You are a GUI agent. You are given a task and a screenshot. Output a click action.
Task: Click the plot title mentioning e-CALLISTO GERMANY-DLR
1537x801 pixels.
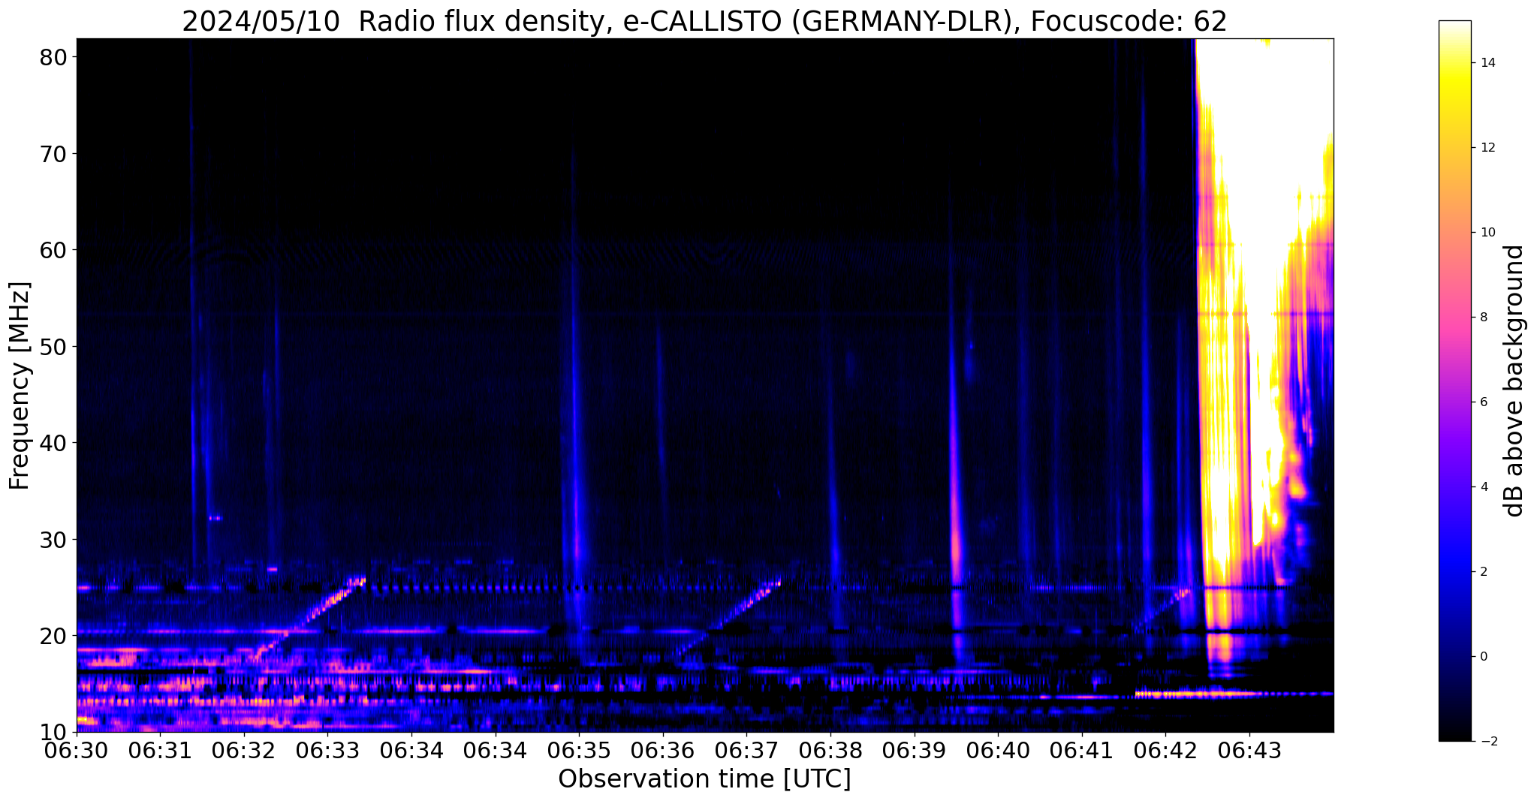[x=704, y=21]
